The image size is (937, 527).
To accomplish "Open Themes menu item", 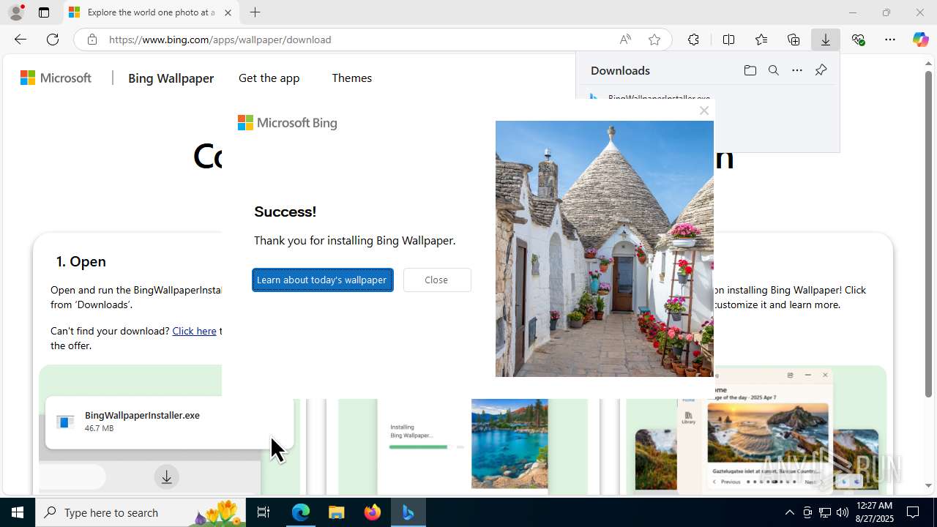I will [x=351, y=78].
